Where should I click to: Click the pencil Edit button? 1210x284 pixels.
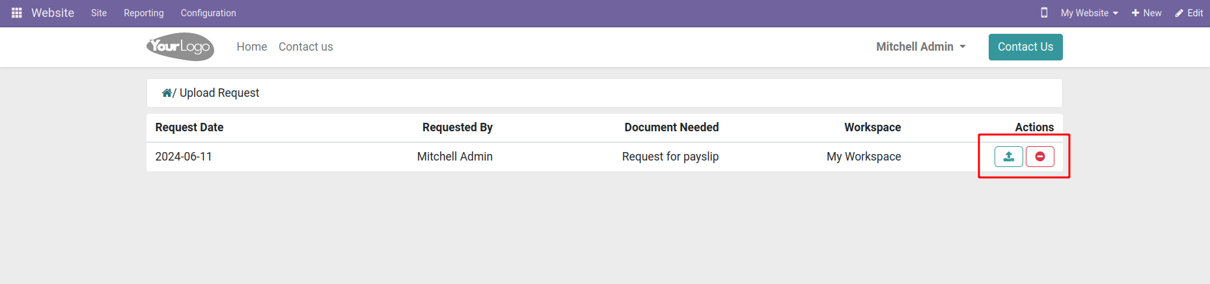click(1189, 13)
